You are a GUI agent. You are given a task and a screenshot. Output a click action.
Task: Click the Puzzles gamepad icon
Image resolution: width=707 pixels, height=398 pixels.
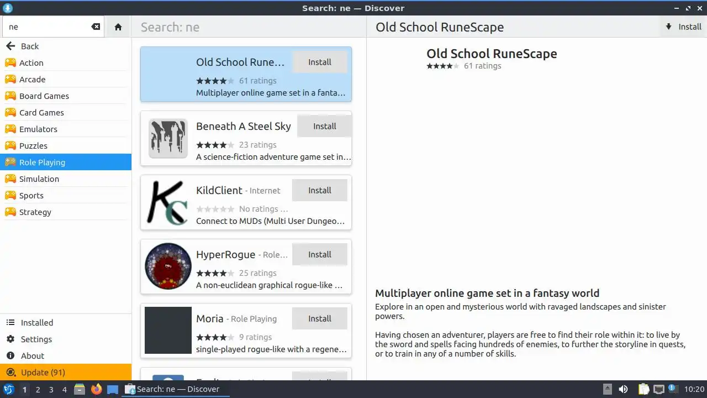pyautogui.click(x=10, y=145)
